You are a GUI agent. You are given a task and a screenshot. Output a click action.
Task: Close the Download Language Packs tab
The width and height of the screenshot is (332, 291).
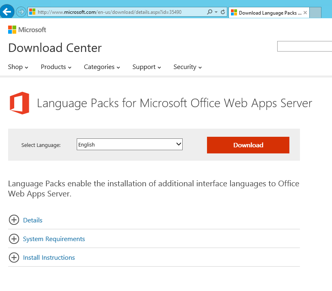tap(305, 13)
